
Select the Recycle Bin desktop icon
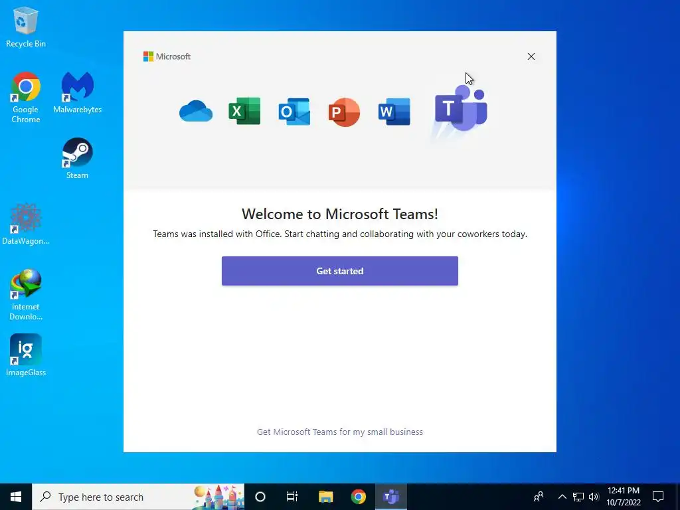pyautogui.click(x=26, y=27)
